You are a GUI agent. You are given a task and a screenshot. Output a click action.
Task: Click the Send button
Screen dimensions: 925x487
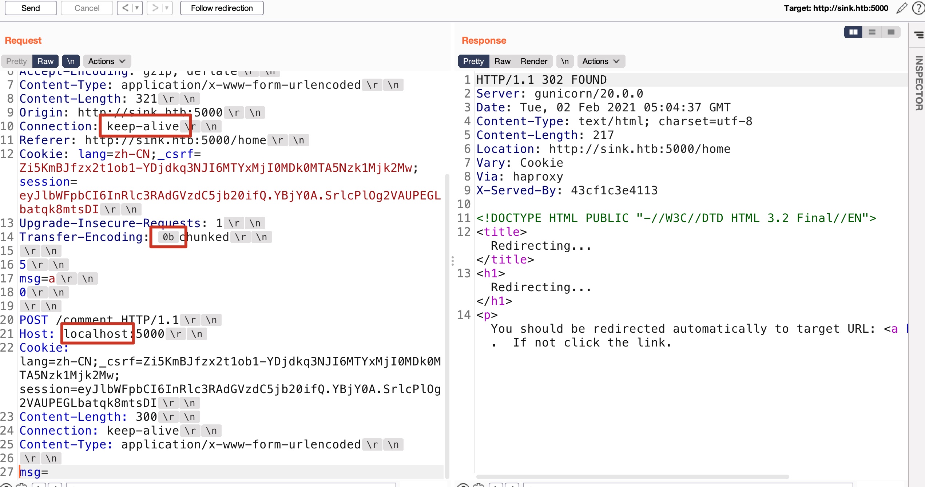pyautogui.click(x=31, y=8)
